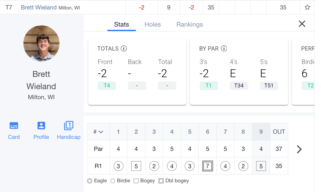
Task: Click the R1 out total 35
Action: coord(279,166)
